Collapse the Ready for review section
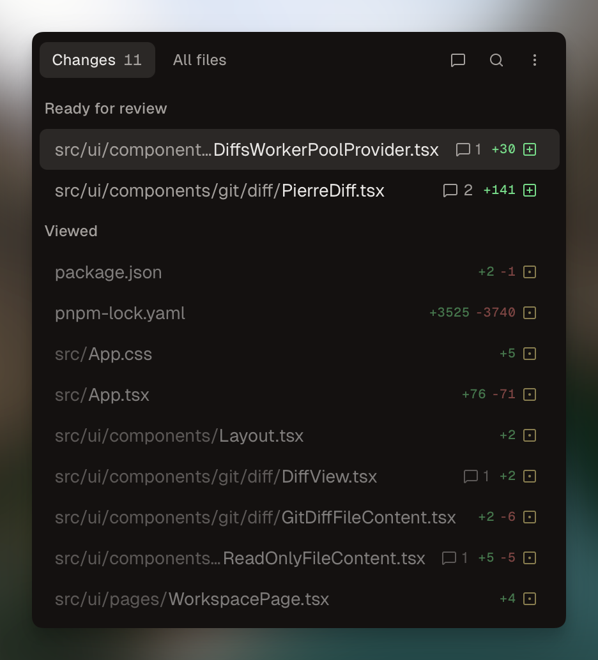 [x=105, y=109]
